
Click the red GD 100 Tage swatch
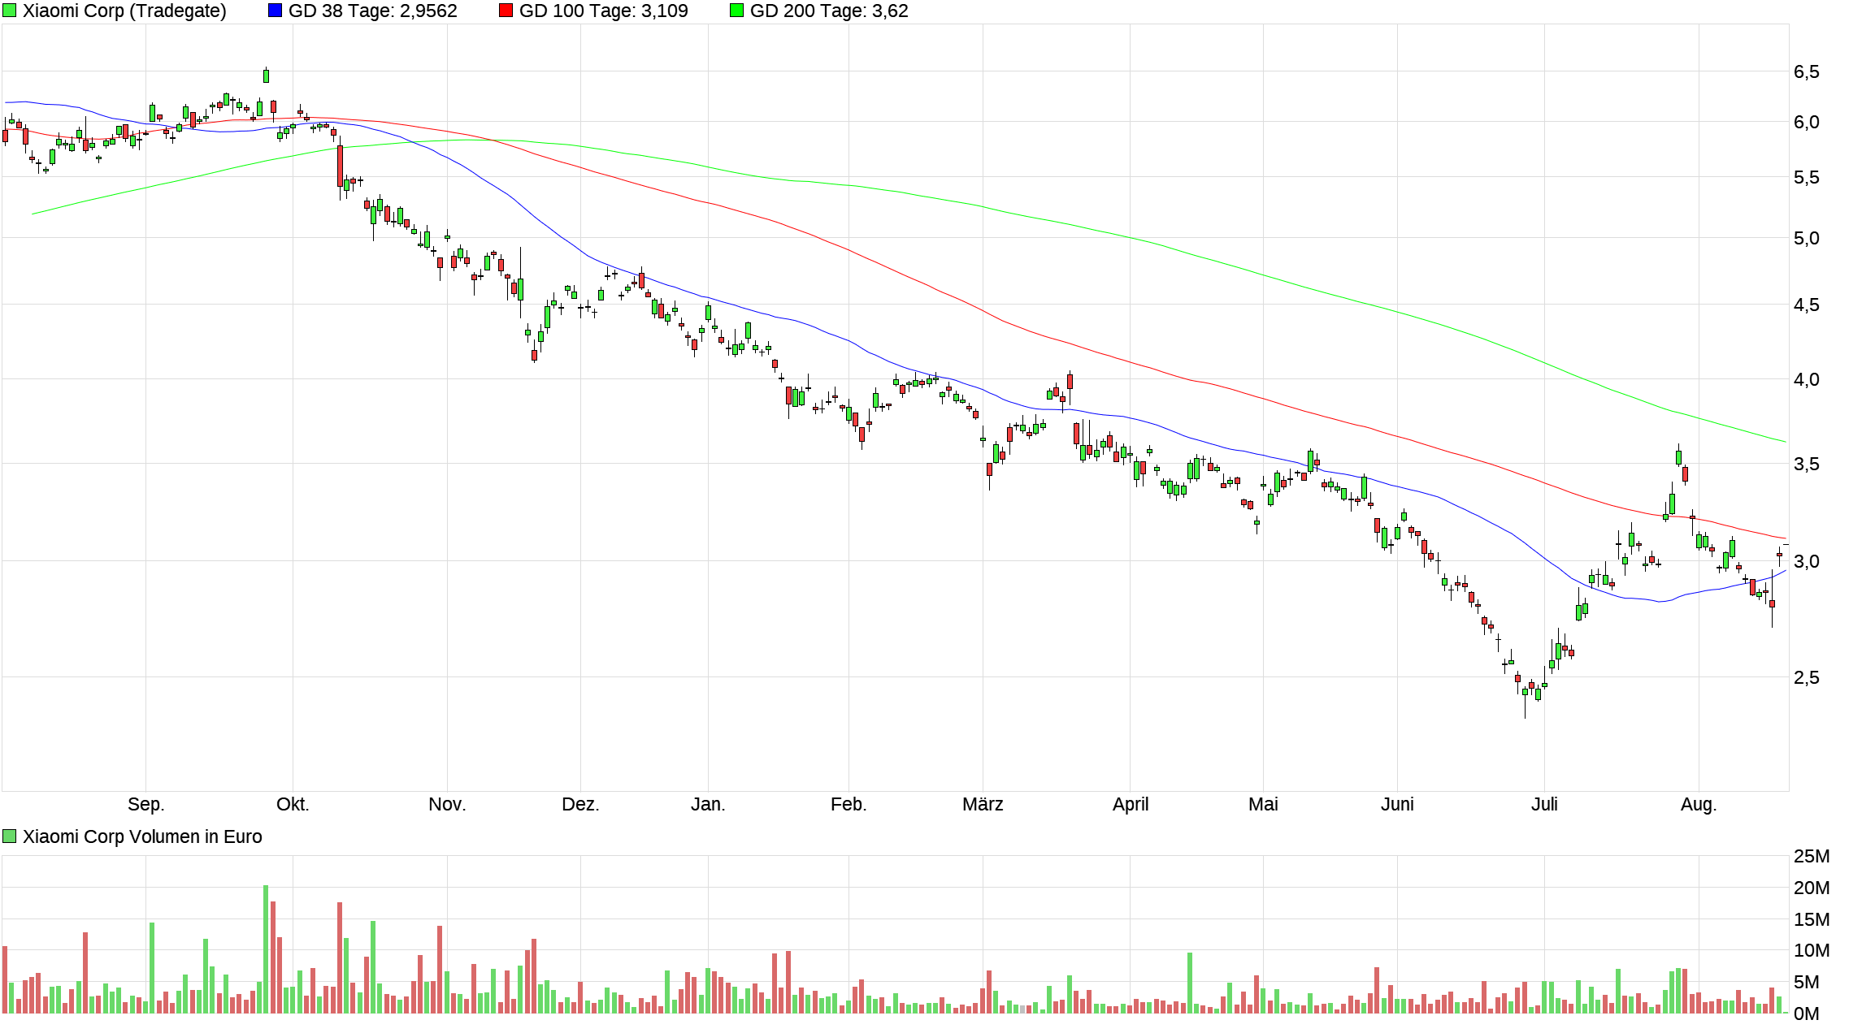(506, 11)
